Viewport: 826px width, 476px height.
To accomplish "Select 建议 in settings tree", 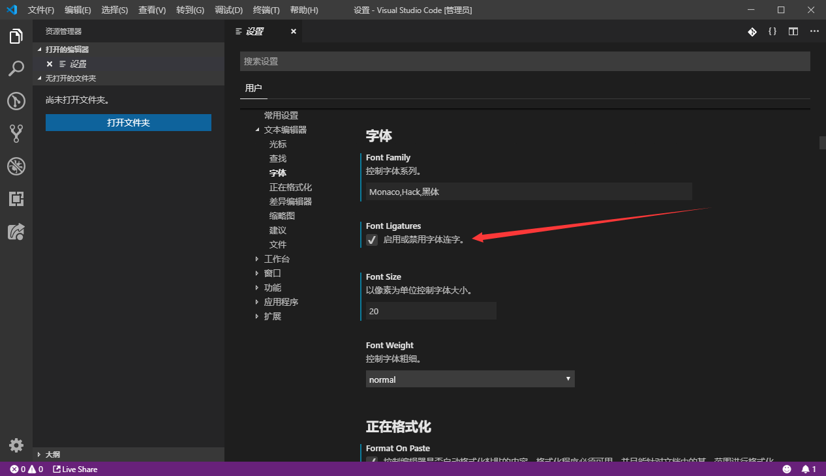I will (278, 230).
